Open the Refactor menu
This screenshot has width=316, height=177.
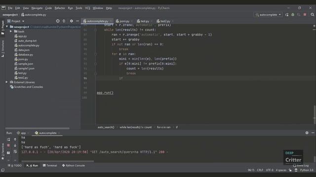[x=60, y=8]
